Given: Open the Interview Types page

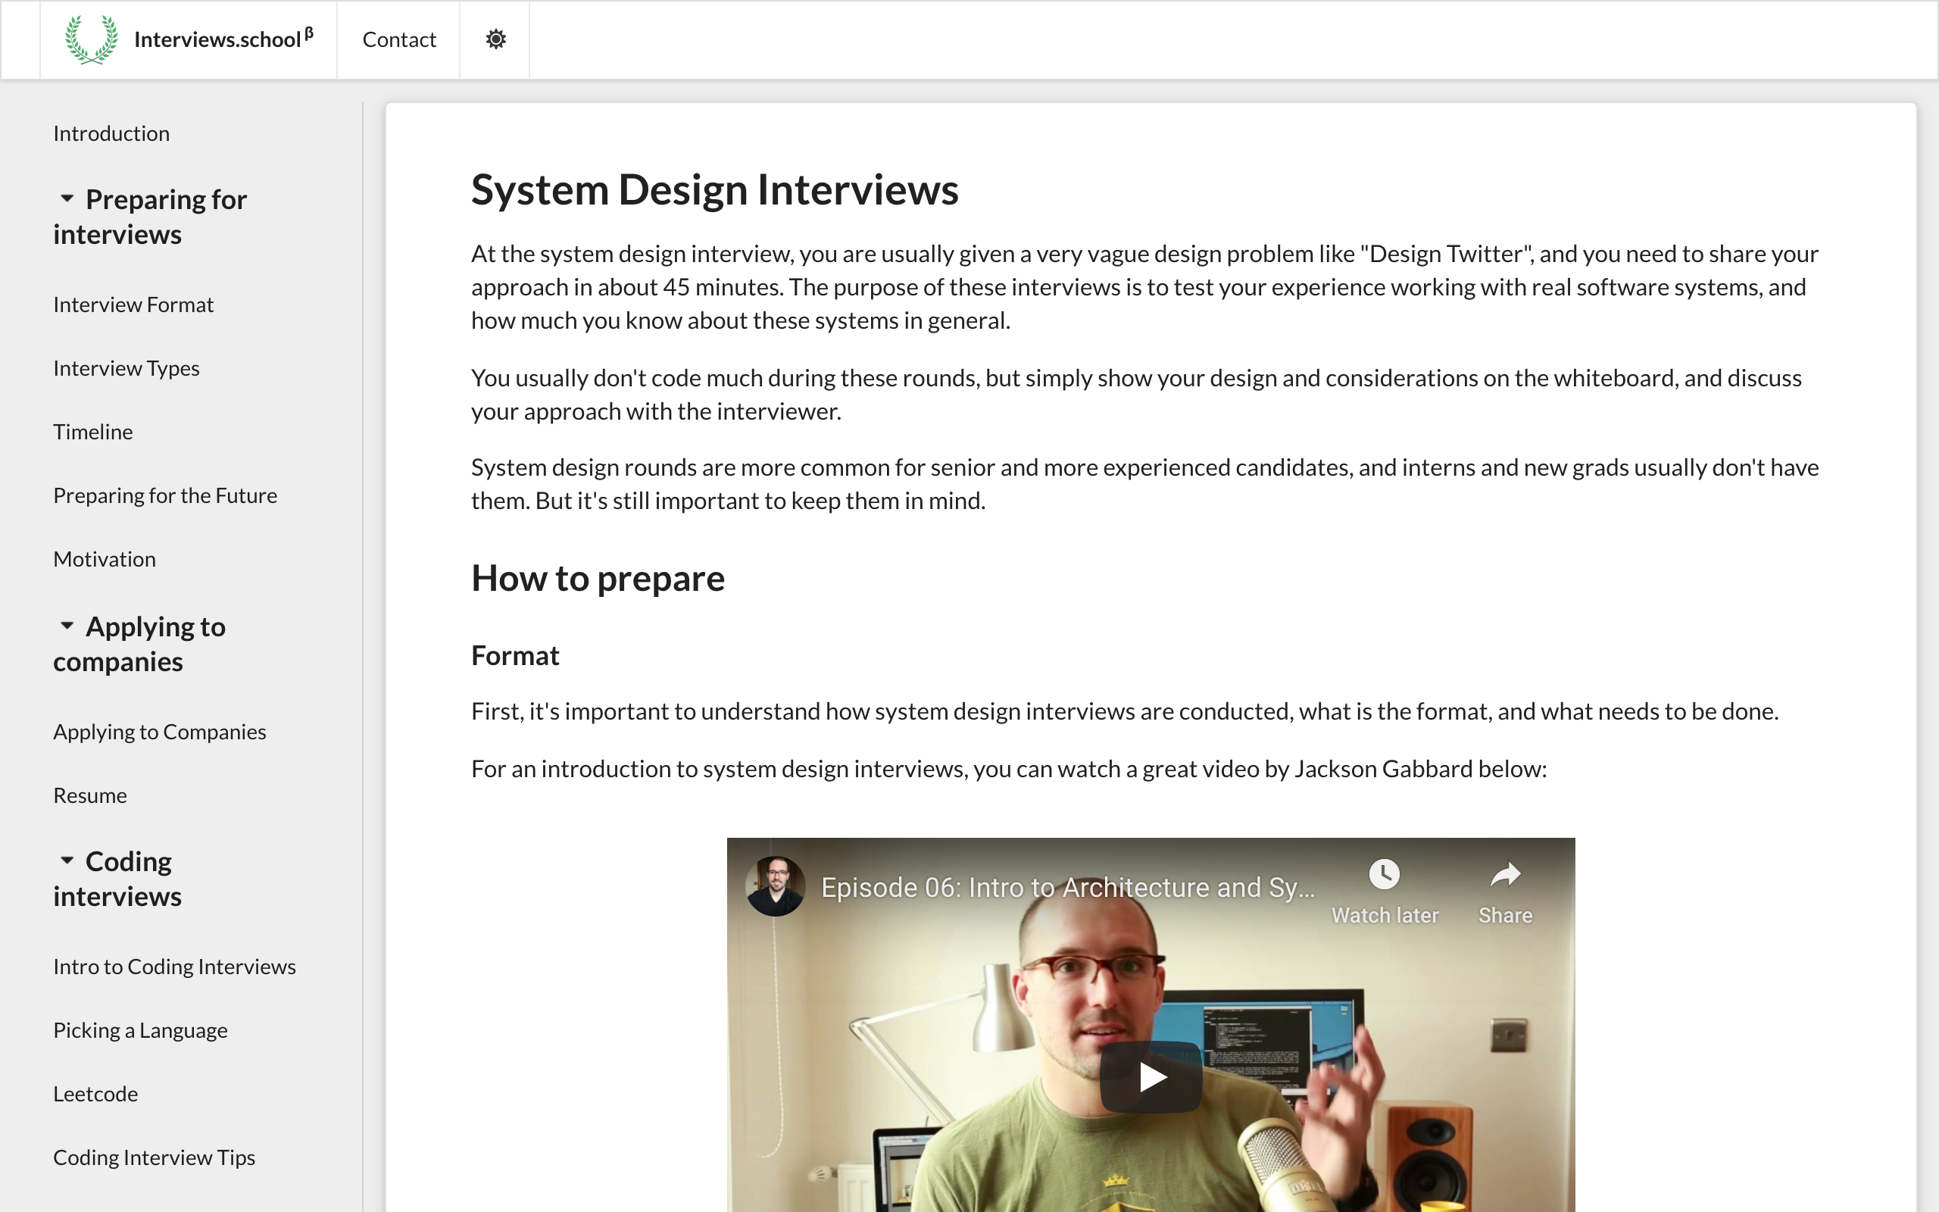Looking at the screenshot, I should pyautogui.click(x=126, y=368).
